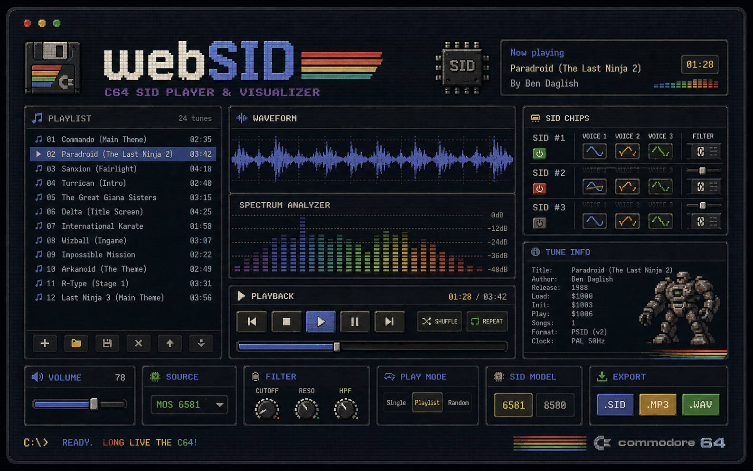Image resolution: width=753 pixels, height=471 pixels.
Task: Select SID #1 Voice 3 waveform icon
Action: [x=660, y=151]
